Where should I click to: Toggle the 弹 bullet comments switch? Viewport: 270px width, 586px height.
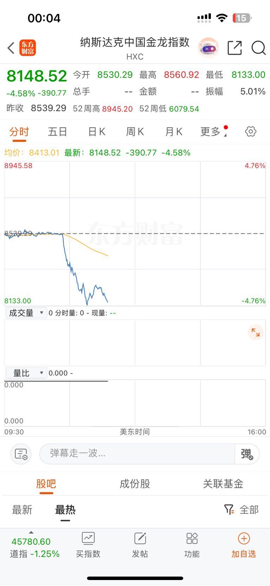coord(247,454)
